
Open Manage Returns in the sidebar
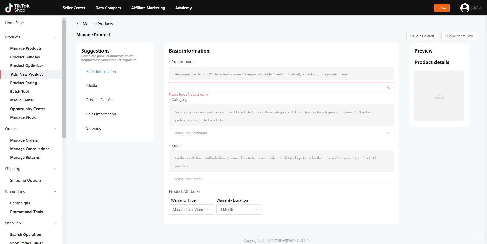click(25, 158)
